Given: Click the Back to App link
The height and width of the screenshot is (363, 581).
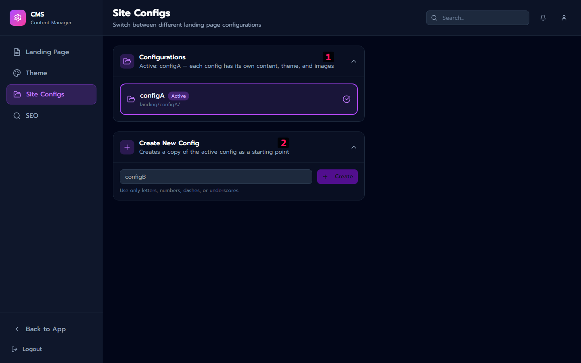Looking at the screenshot, I should pyautogui.click(x=40, y=329).
